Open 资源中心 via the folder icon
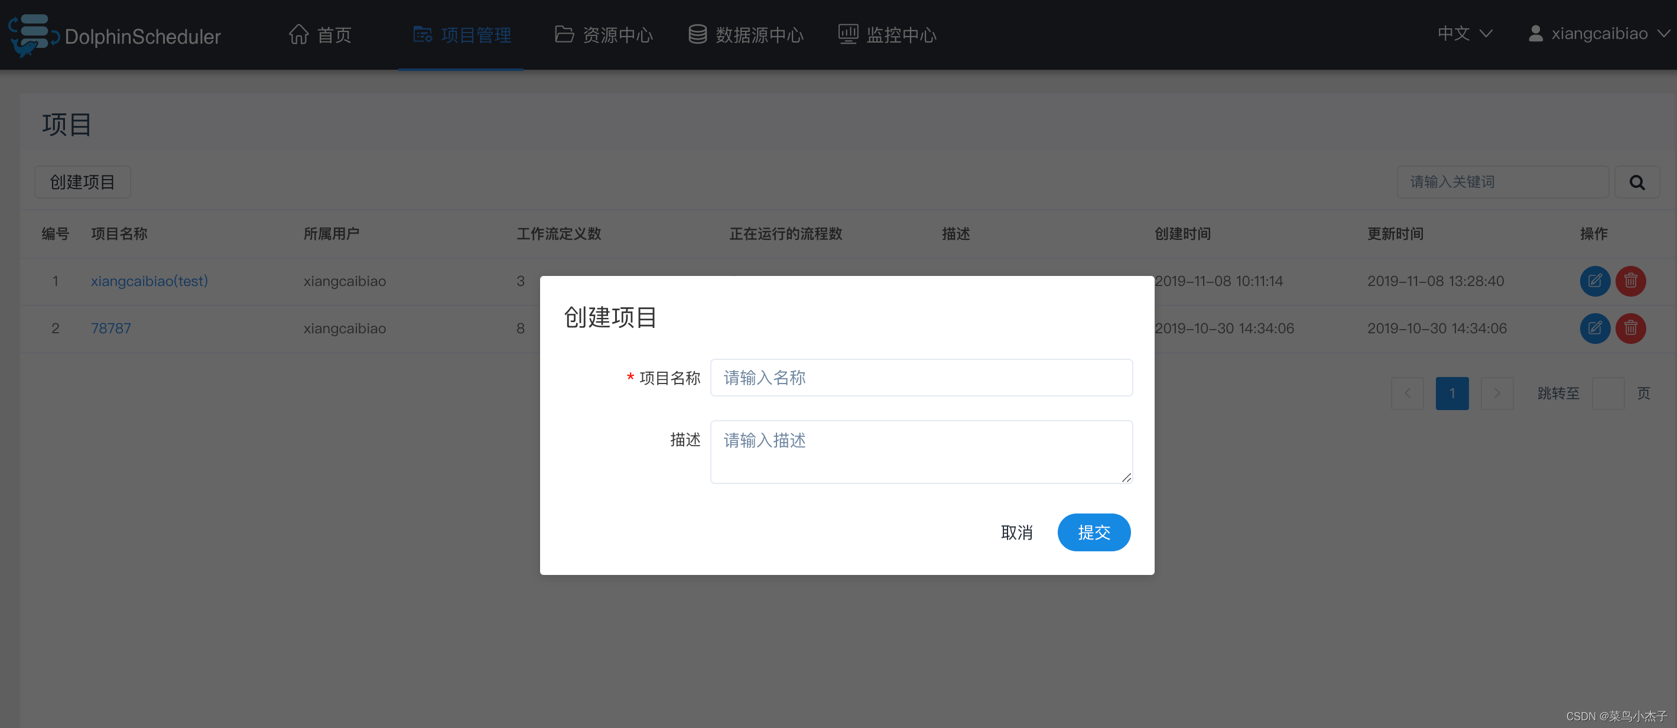The width and height of the screenshot is (1677, 728). click(564, 34)
